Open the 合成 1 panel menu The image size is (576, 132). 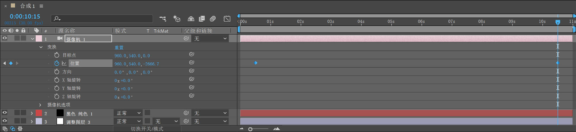tap(41, 6)
